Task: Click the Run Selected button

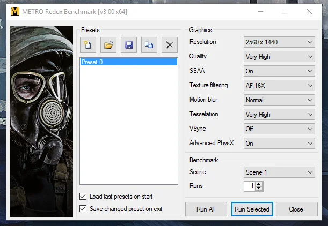Action: [252, 209]
